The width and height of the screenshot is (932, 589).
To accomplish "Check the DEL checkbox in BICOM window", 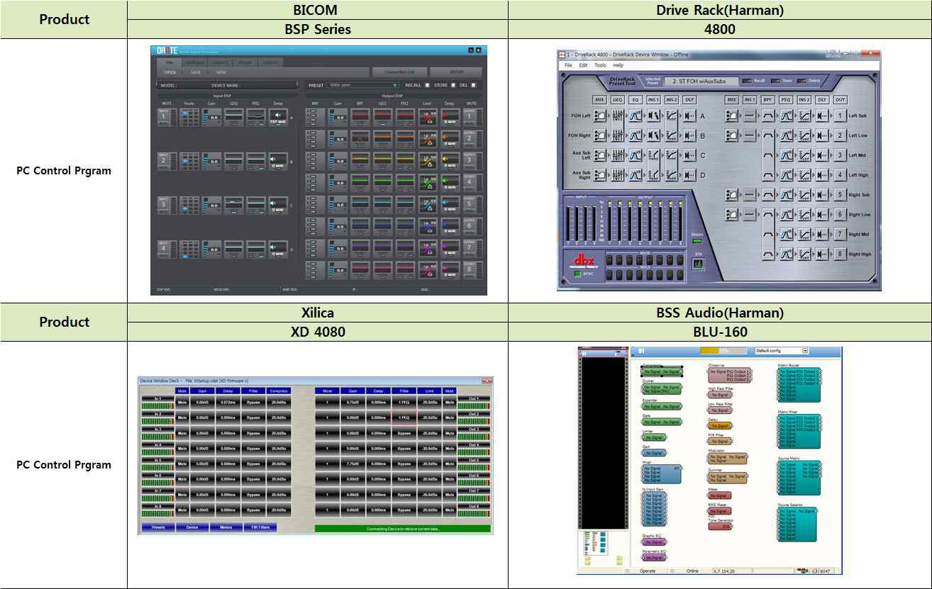I will 473,85.
